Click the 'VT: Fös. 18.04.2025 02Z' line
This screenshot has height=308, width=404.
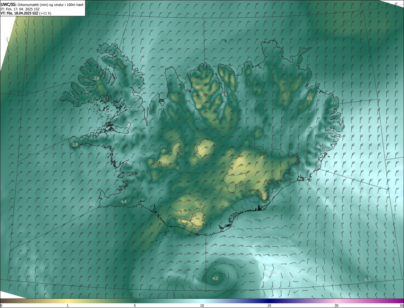pos(26,13)
